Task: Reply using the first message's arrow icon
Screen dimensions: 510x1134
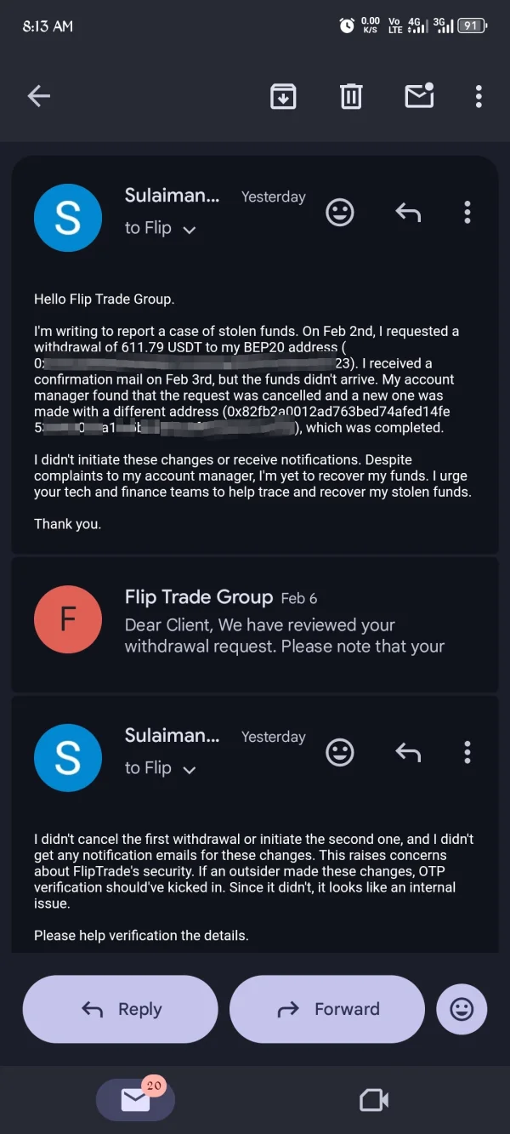Action: coord(408,212)
